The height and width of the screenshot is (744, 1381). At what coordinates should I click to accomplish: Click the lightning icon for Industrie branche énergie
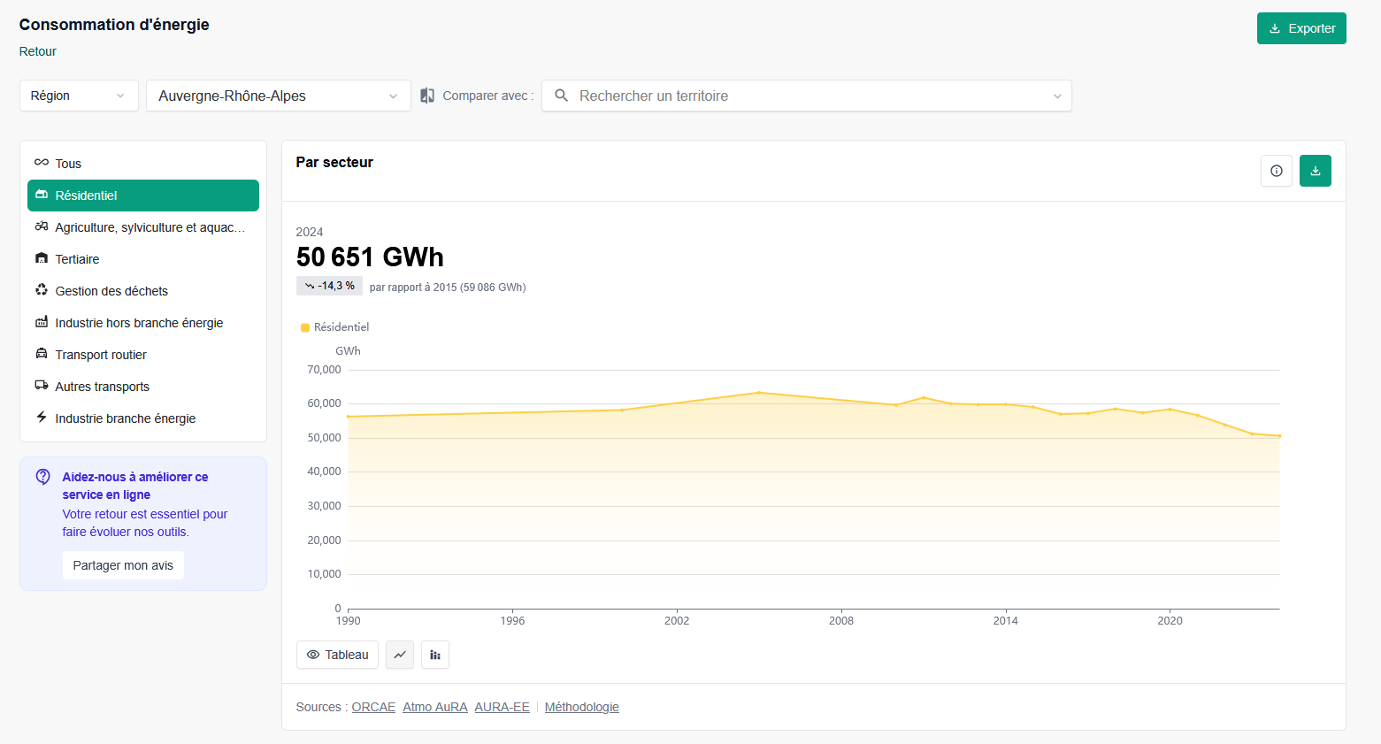tap(42, 418)
